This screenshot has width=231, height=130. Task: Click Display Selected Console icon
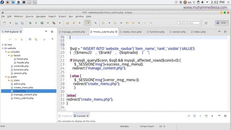pyautogui.click(x=195, y=116)
